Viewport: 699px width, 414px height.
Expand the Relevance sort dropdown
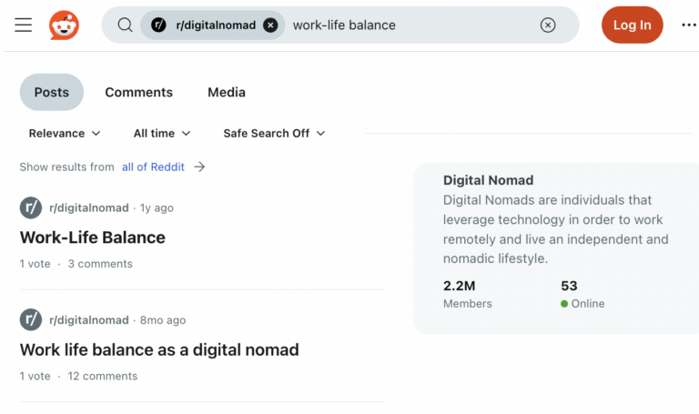(x=65, y=133)
